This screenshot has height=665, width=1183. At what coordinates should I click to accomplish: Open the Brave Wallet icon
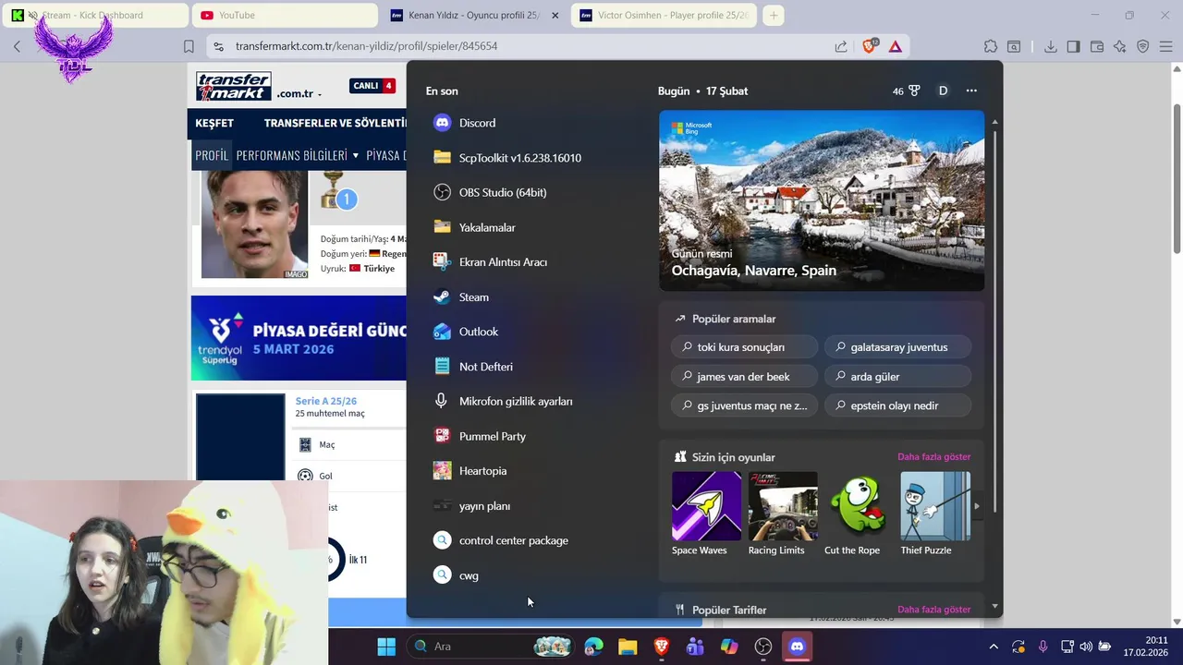pos(1097,46)
